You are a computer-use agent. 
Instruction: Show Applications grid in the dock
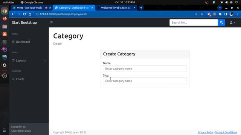(x=5, y=130)
